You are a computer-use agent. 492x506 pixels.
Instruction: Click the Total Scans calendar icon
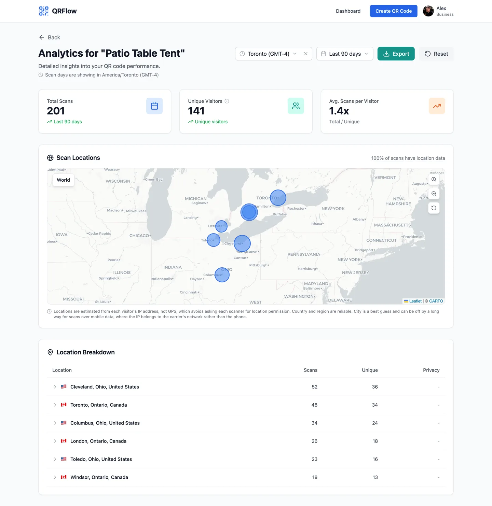point(154,106)
